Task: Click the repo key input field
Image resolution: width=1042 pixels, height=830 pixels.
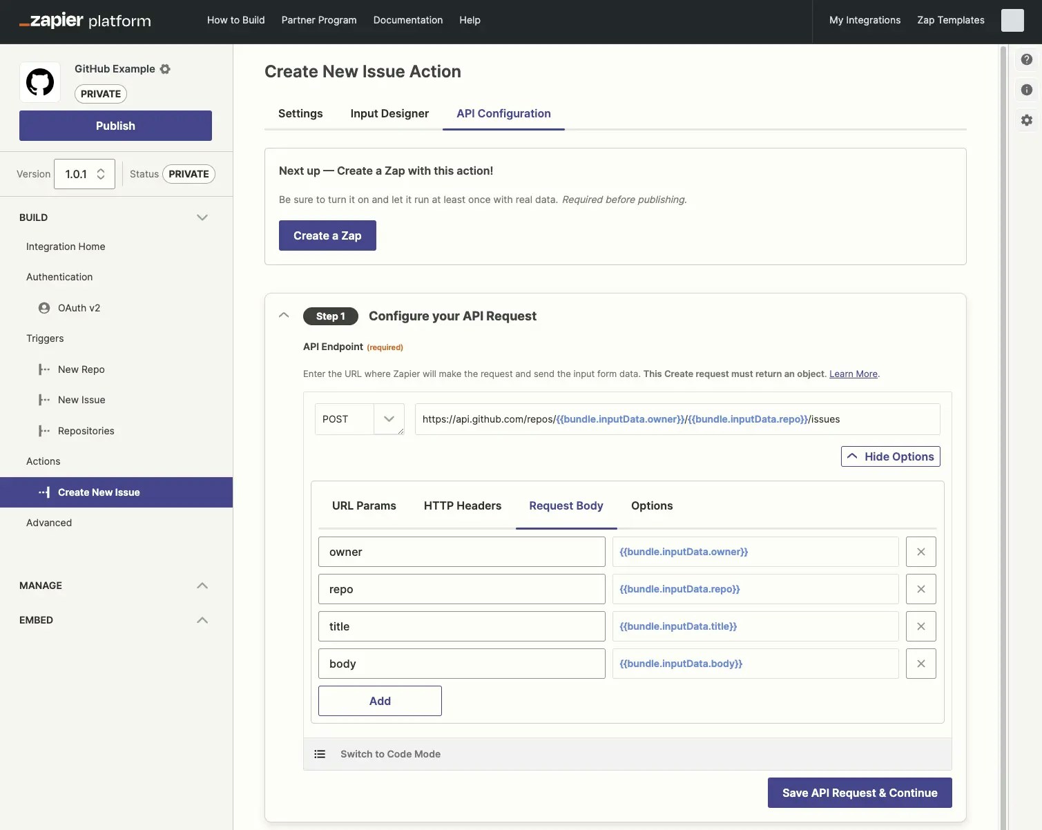Action: [x=462, y=589]
